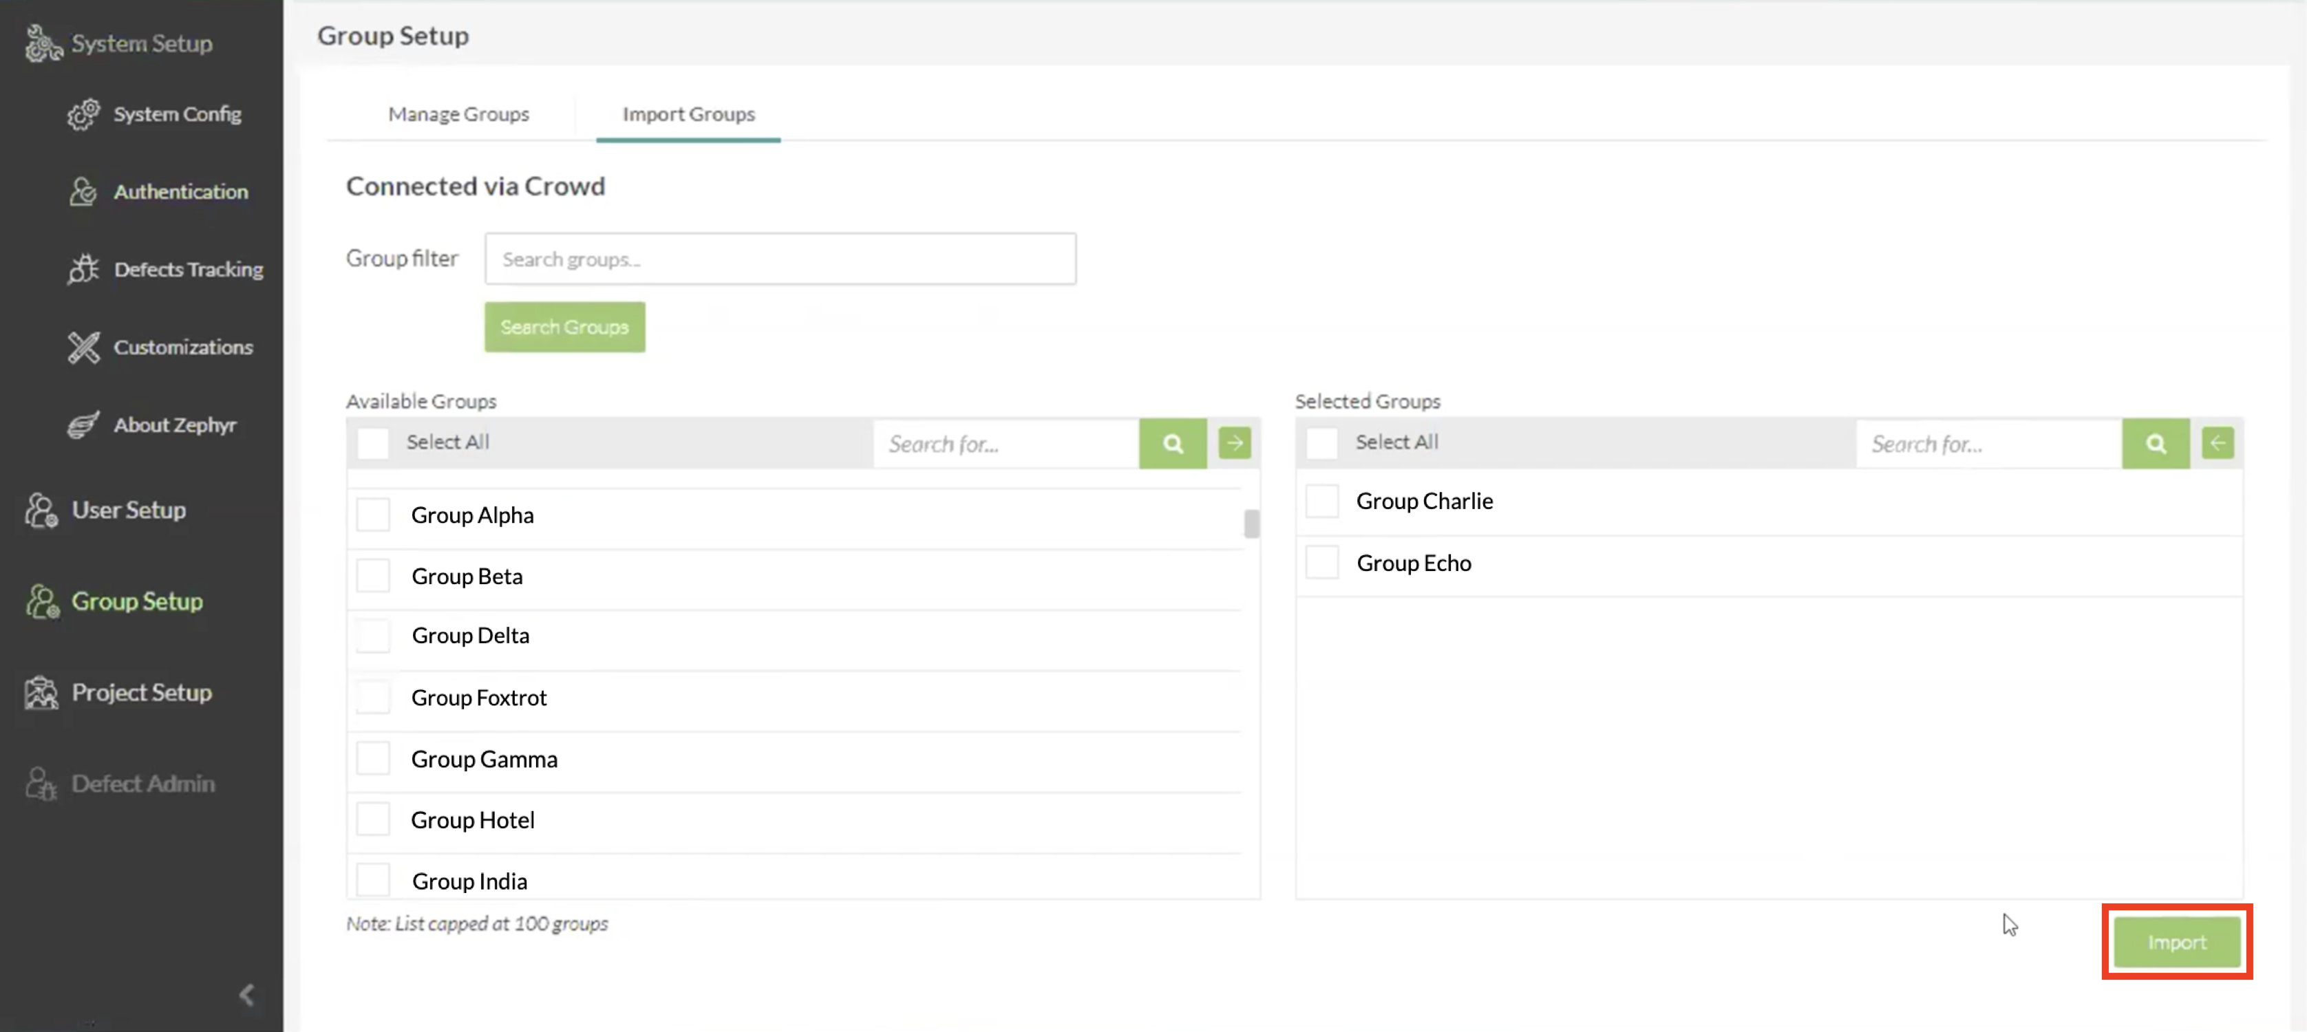Click the User Setup person icon
The width and height of the screenshot is (2307, 1032).
point(41,510)
